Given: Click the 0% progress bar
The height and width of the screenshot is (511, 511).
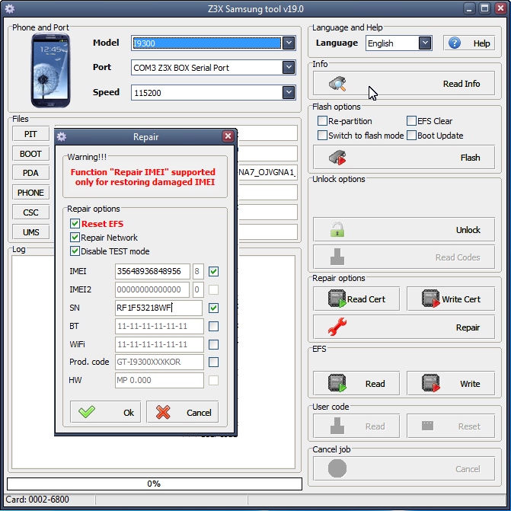Looking at the screenshot, I should point(155,484).
